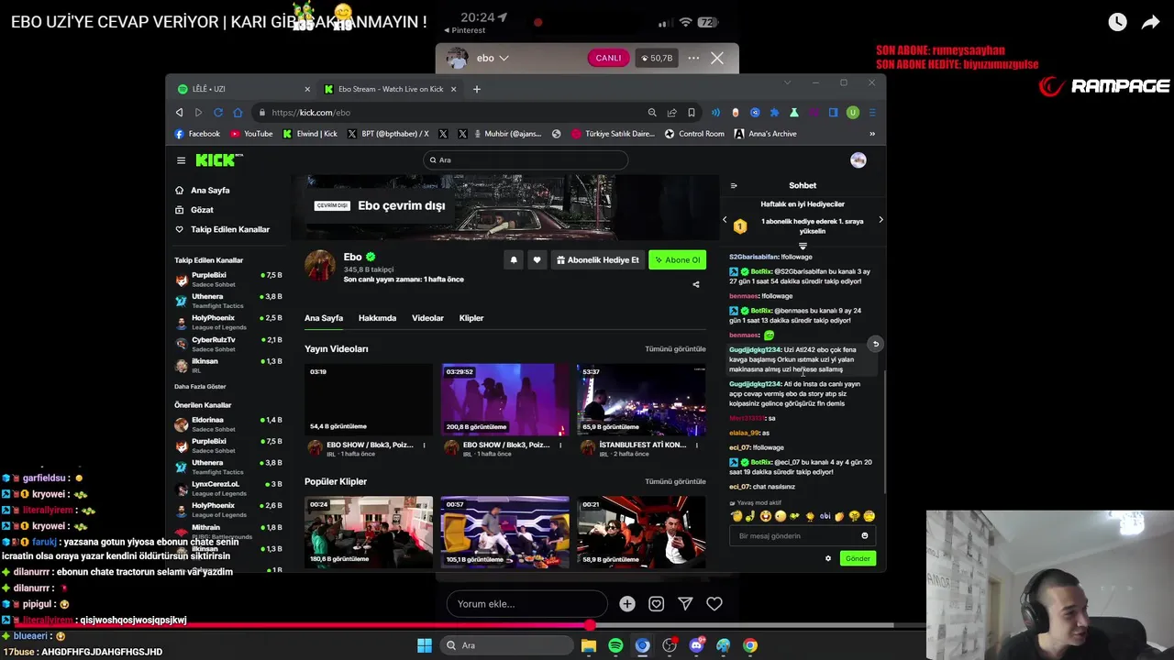Open the browser side panel icon
This screenshot has height=660, width=1174.
coord(833,113)
